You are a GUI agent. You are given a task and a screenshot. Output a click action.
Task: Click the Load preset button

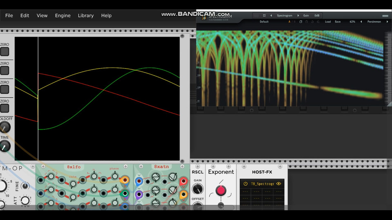(x=328, y=22)
